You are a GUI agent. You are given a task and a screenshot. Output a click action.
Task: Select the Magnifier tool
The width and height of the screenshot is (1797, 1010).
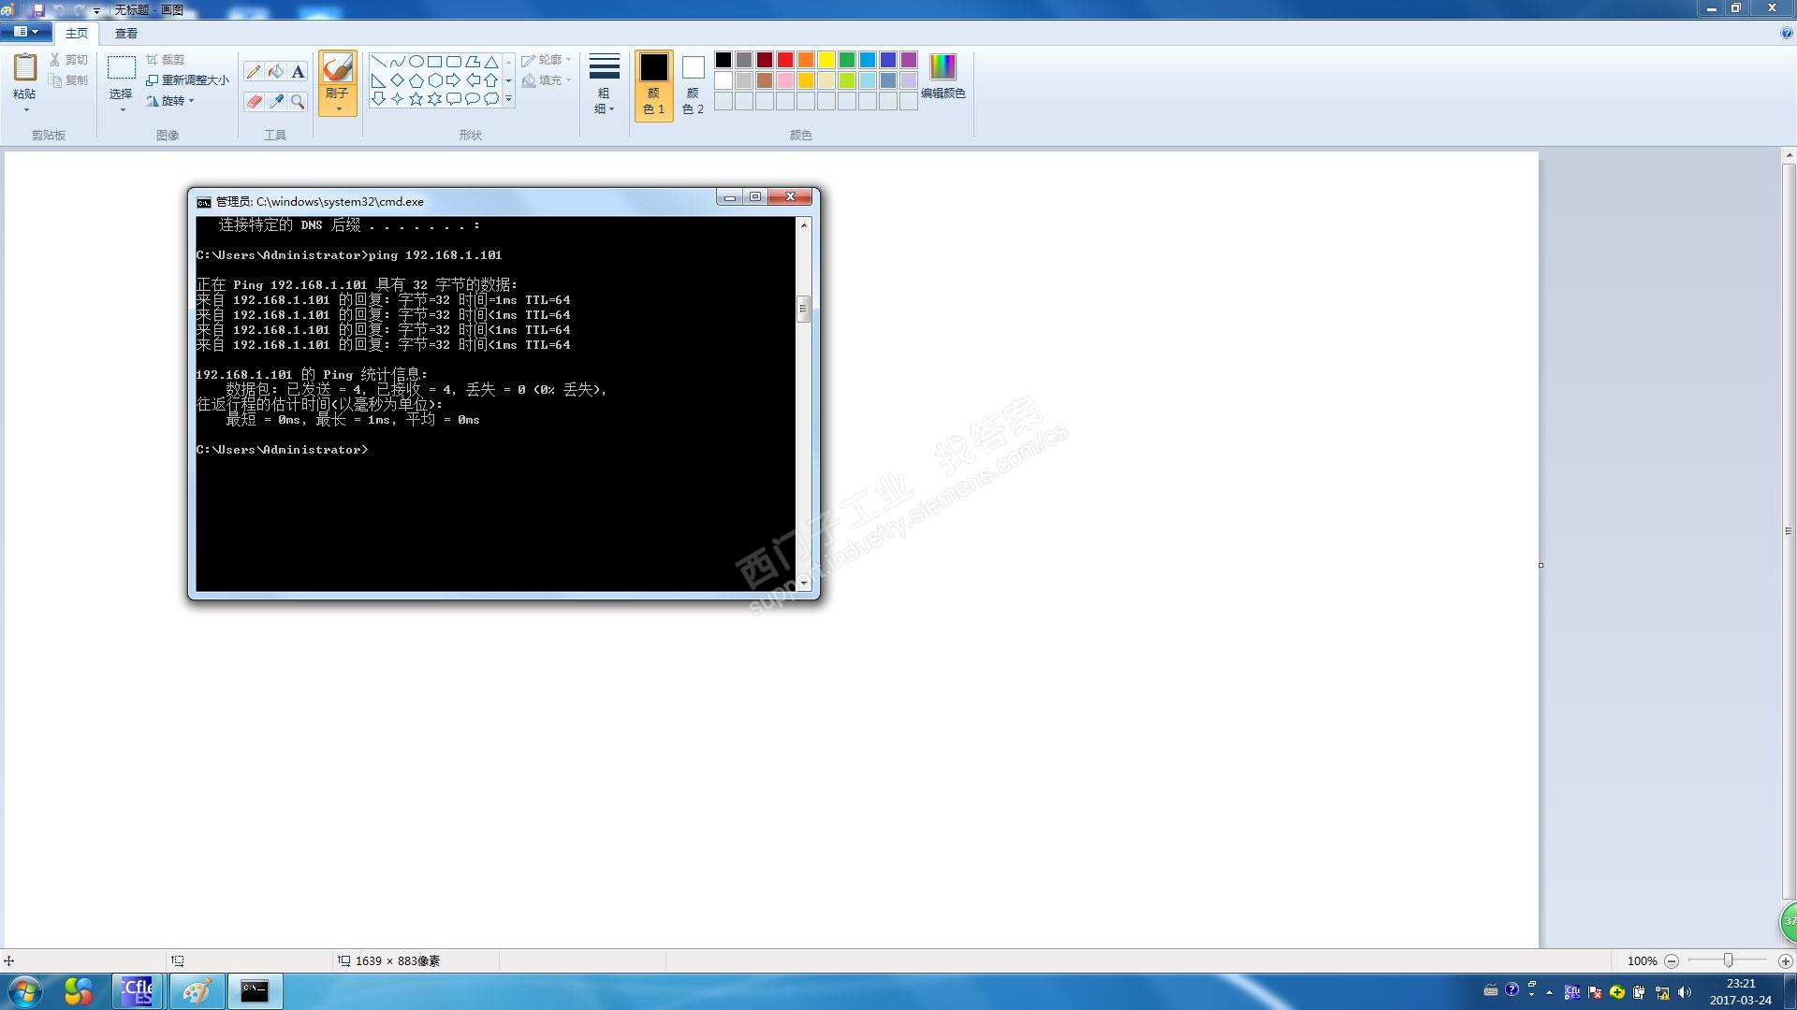(x=298, y=101)
